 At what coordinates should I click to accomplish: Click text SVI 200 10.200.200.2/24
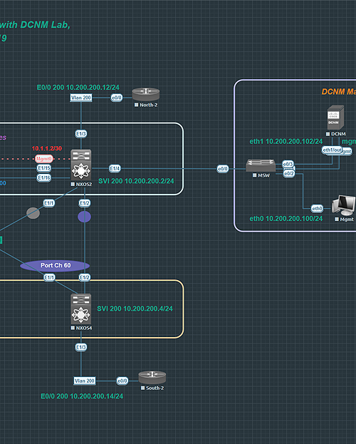point(136,181)
